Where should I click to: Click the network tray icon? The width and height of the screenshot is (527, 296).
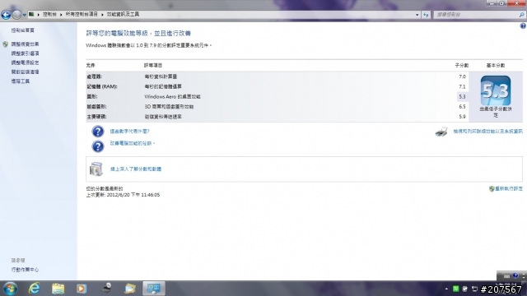click(474, 289)
